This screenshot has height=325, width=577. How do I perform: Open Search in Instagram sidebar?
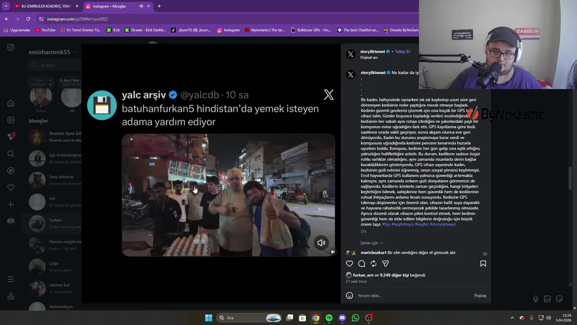pos(11,154)
